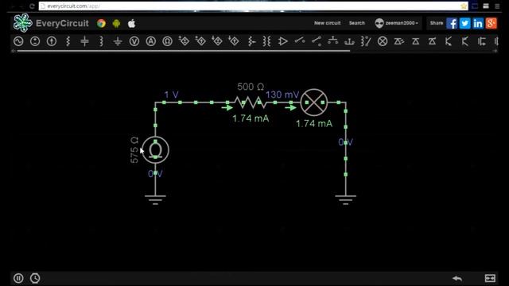Click the EveryCircuit logo
The height and width of the screenshot is (286, 509).
coord(51,23)
